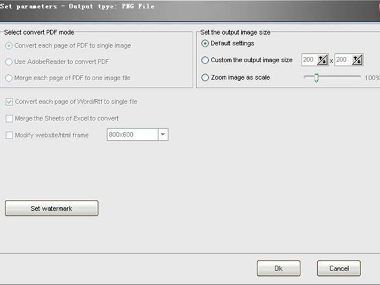Check 'Modify website/html frame' box
This screenshot has width=380, height=285.
[x=9, y=135]
